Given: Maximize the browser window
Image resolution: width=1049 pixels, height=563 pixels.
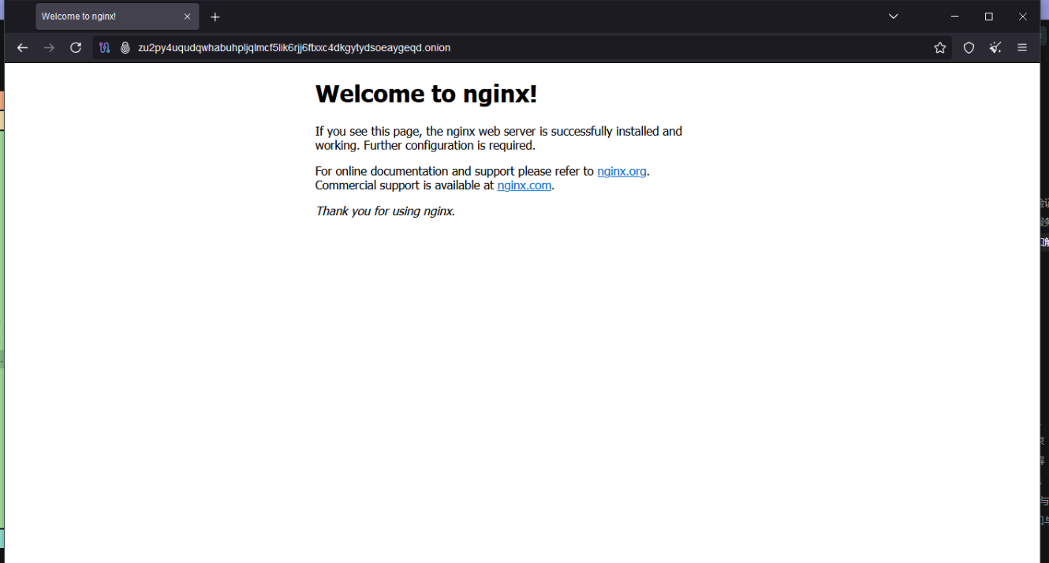Looking at the screenshot, I should pyautogui.click(x=989, y=17).
